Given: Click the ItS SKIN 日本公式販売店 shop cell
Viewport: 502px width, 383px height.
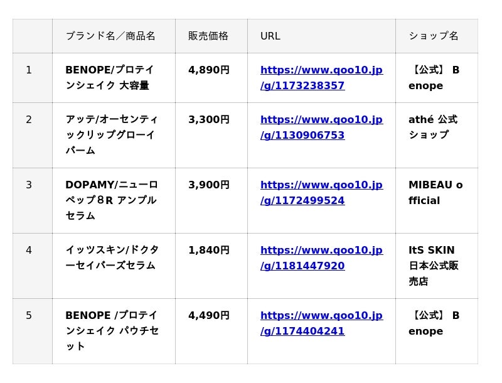Looking at the screenshot, I should pos(434,266).
